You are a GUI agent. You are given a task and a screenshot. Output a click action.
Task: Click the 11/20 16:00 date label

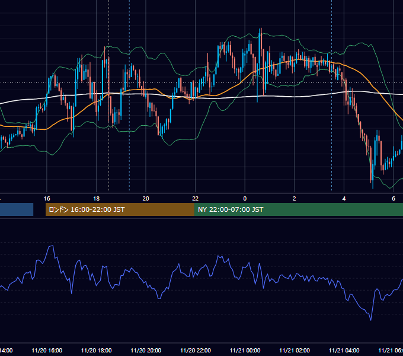point(47,351)
